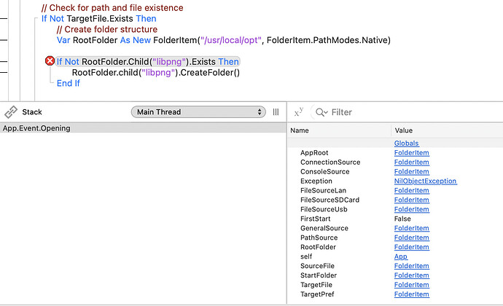Click the Check for path comment line
The width and height of the screenshot is (503, 306).
coord(112,8)
